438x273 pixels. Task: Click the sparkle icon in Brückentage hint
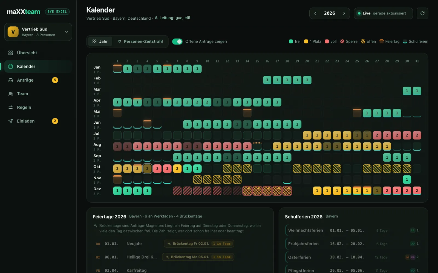point(95,226)
